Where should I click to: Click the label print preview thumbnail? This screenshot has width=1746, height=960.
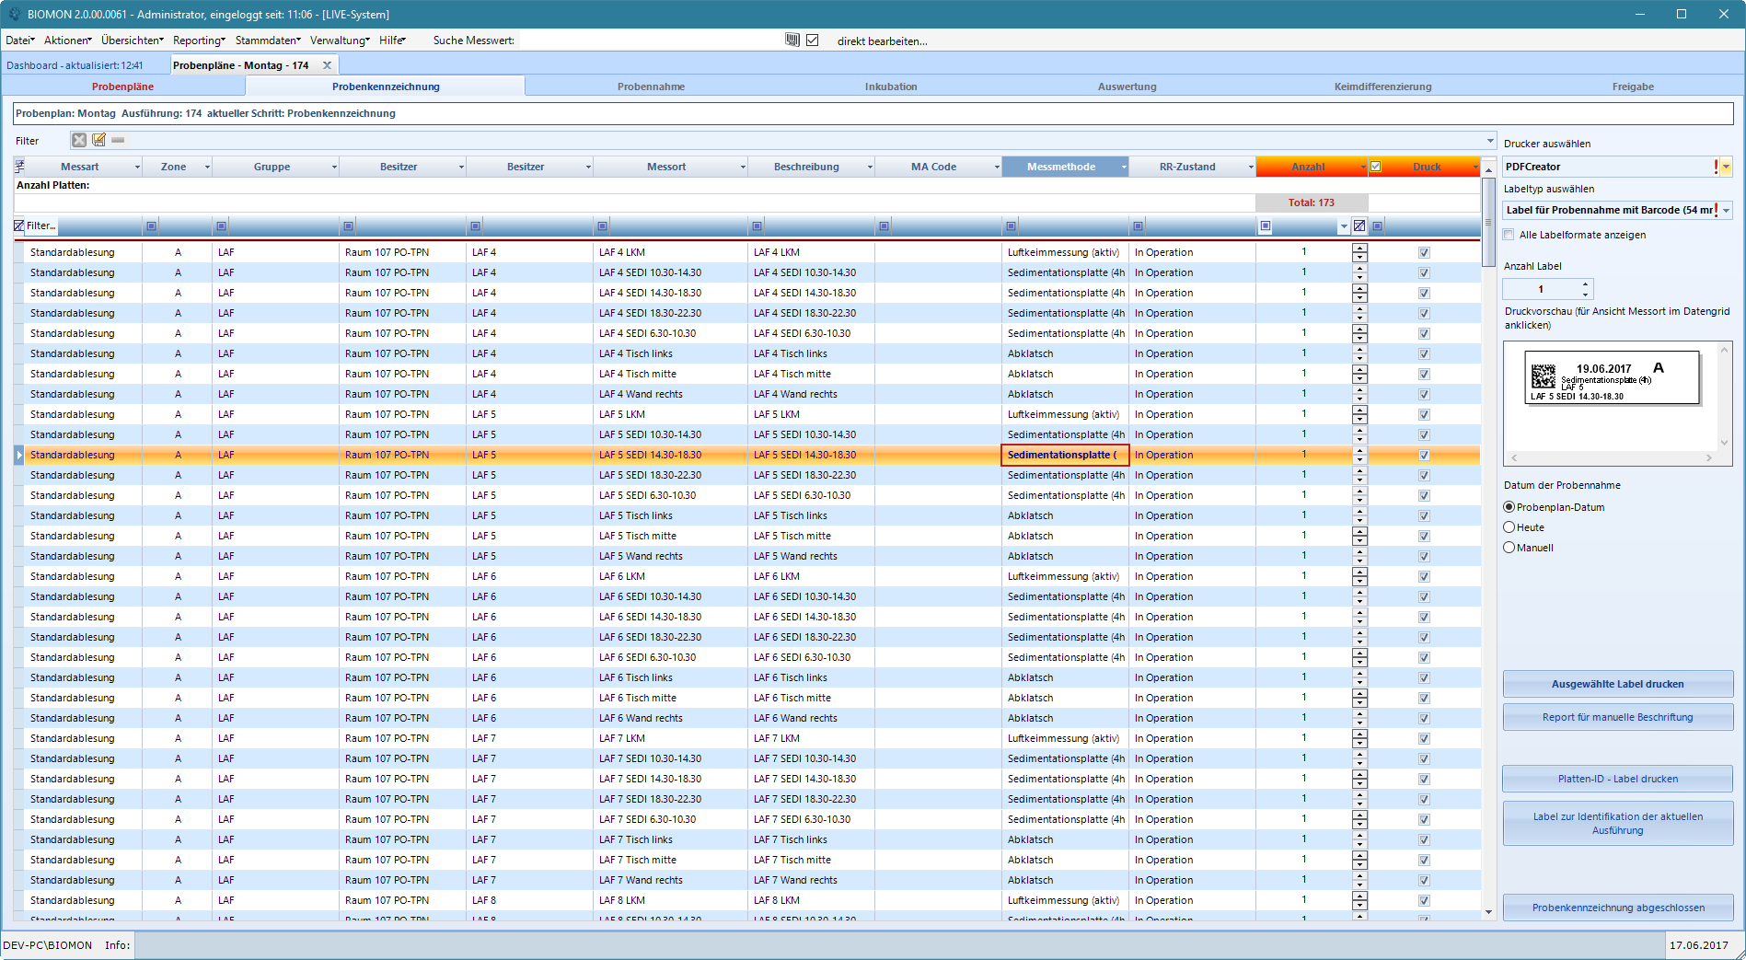(x=1611, y=377)
